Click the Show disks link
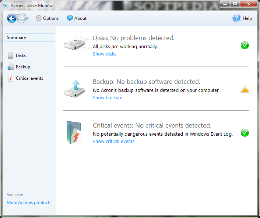260x218 pixels. click(105, 54)
